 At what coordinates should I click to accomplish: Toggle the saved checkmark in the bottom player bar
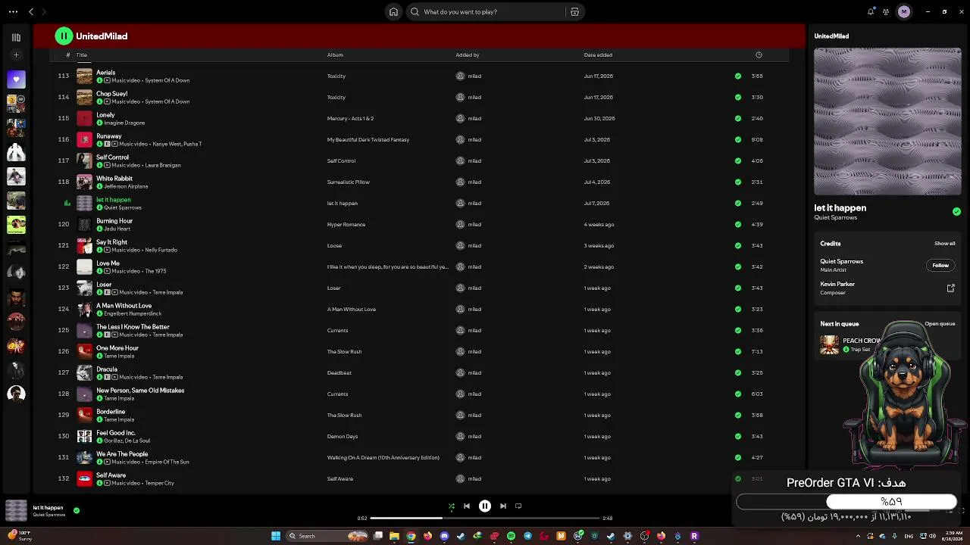(77, 510)
